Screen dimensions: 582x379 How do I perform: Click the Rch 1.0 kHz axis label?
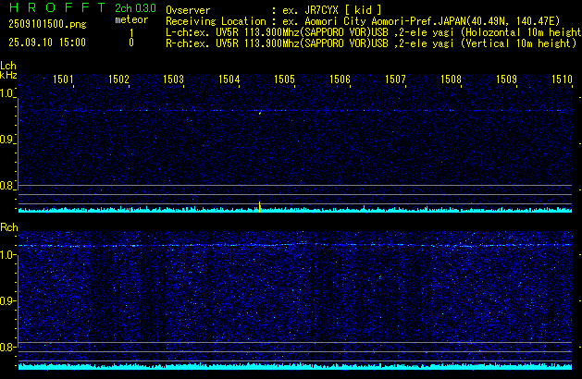pos(7,255)
